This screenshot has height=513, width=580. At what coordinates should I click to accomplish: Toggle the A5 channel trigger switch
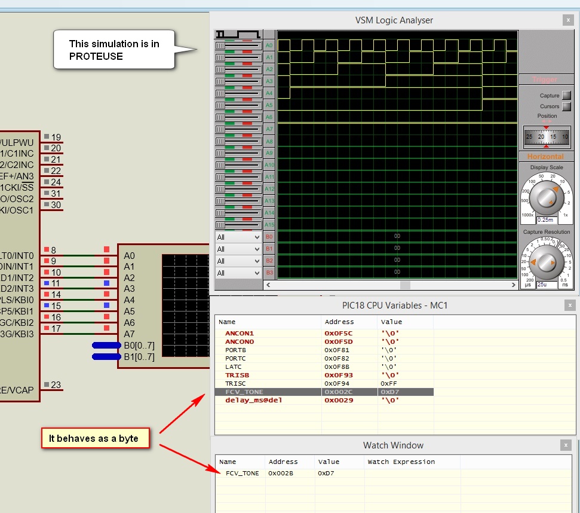click(x=238, y=105)
